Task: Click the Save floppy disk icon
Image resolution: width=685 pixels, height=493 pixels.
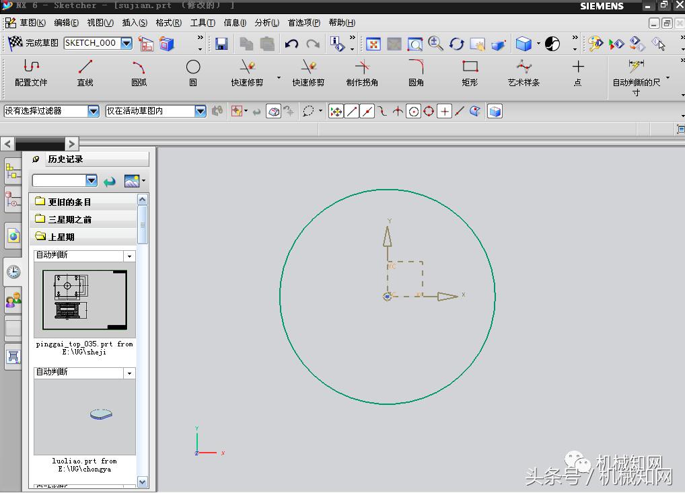Action: (221, 44)
